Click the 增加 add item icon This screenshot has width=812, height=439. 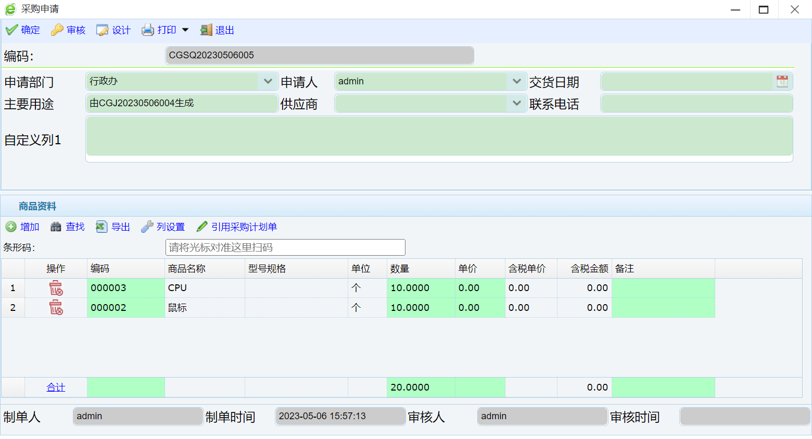click(11, 227)
